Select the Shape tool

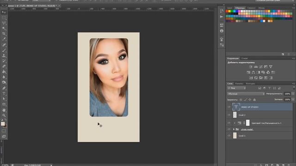coord(4,104)
